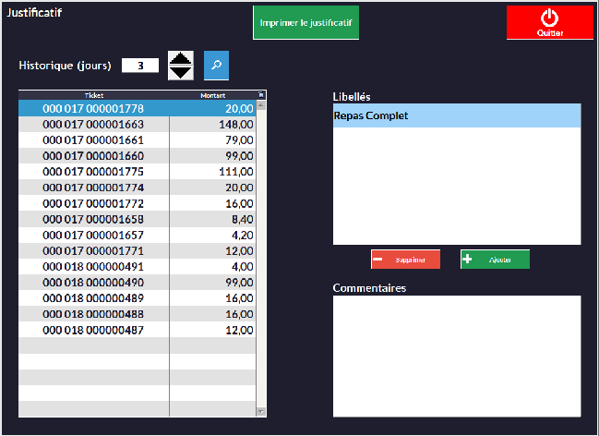Select ticket 000 017 000001663

pyautogui.click(x=93, y=124)
